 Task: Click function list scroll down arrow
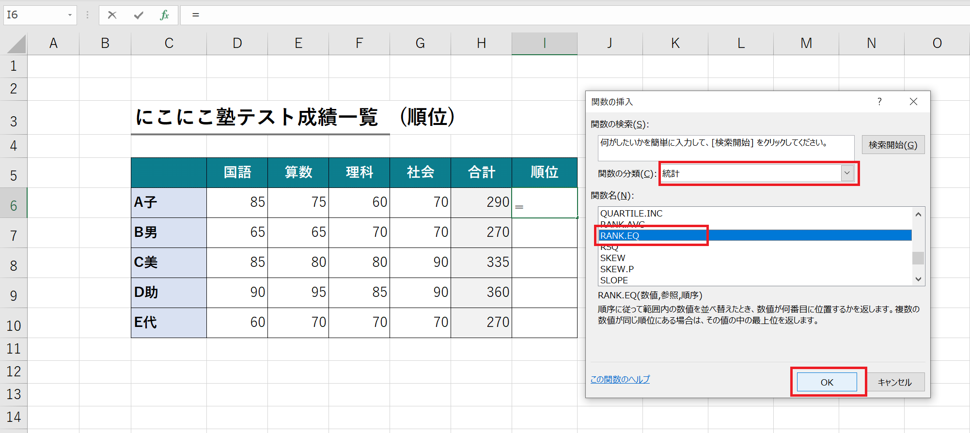click(918, 279)
